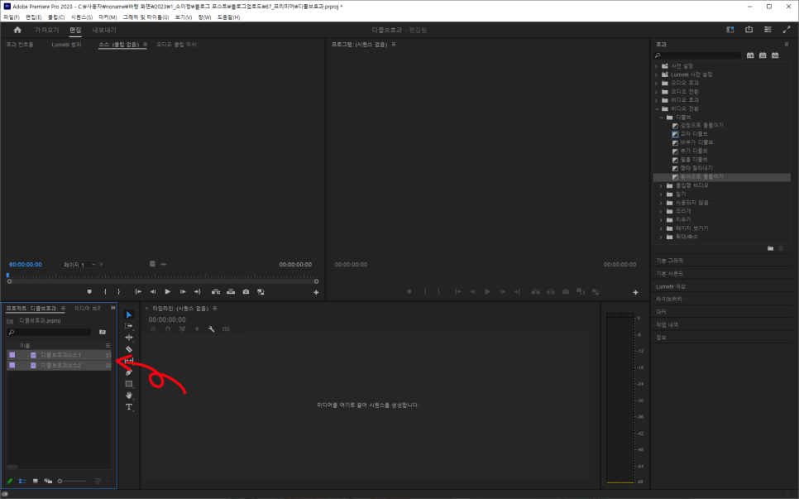Adjust the project panel thumbnail zoom slider
The width and height of the screenshot is (799, 499).
tap(71, 481)
